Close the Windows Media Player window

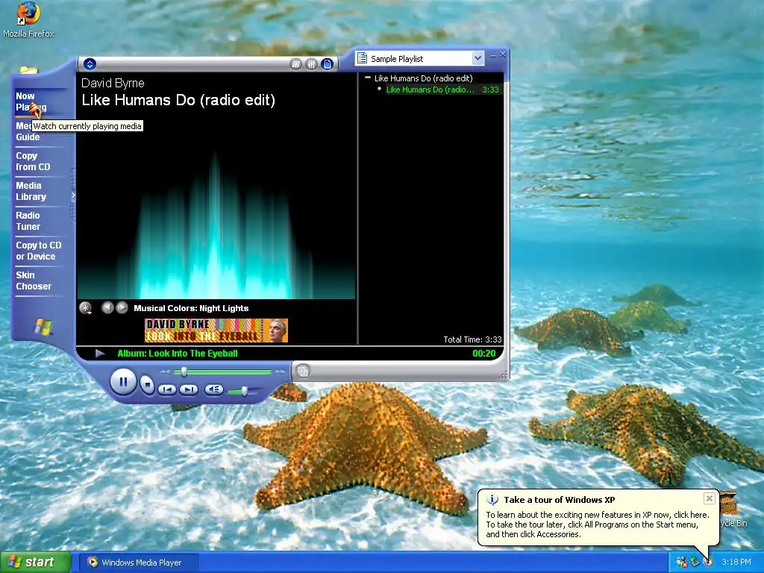click(502, 54)
